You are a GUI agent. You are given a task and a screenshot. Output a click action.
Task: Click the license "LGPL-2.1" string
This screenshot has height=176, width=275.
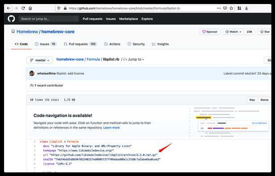(64, 164)
